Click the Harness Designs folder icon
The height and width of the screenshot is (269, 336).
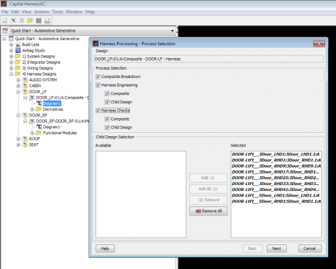[18, 74]
